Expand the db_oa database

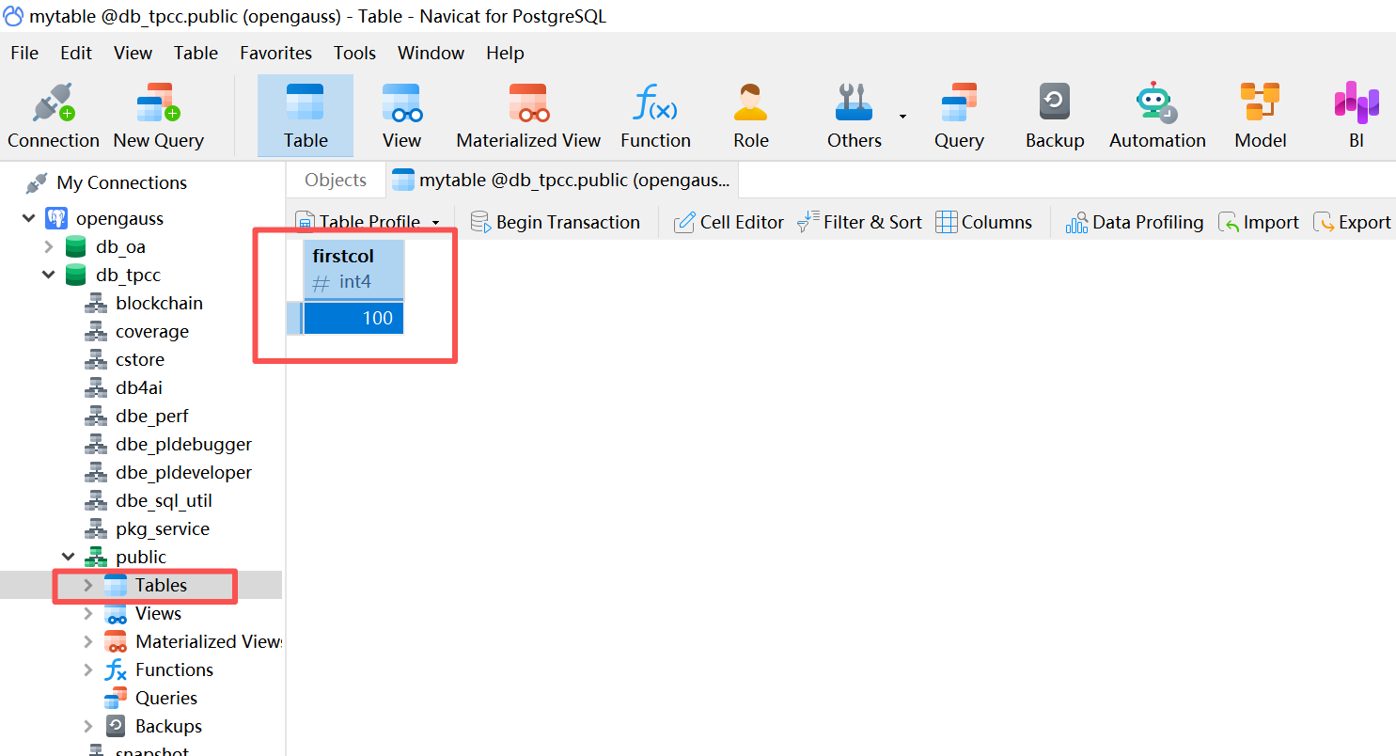coord(49,246)
